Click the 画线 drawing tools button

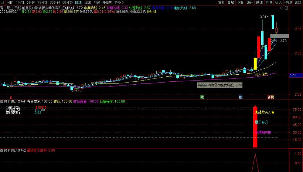(x=259, y=2)
